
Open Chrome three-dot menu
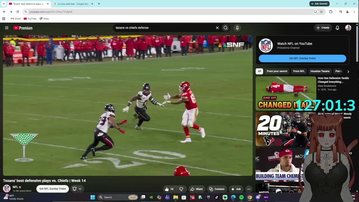point(355,12)
